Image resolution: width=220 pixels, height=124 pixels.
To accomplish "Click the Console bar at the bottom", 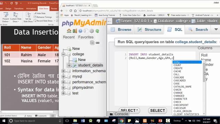I will (119, 114).
